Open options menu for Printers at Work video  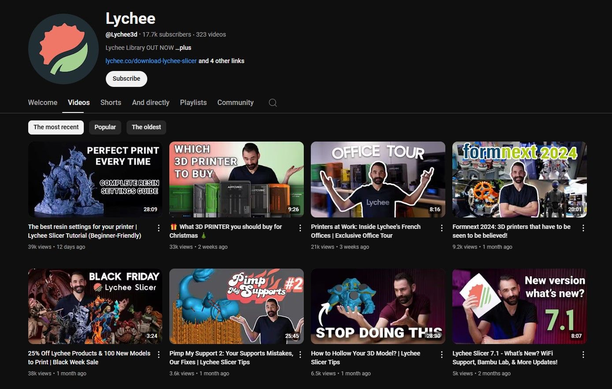442,228
